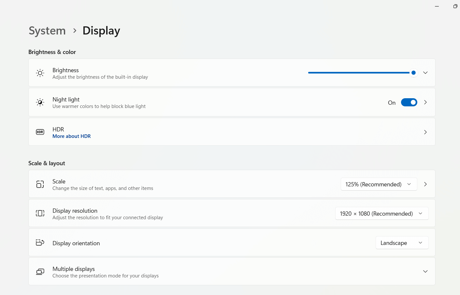Click the Display resolution icon
The width and height of the screenshot is (460, 295).
(40, 213)
